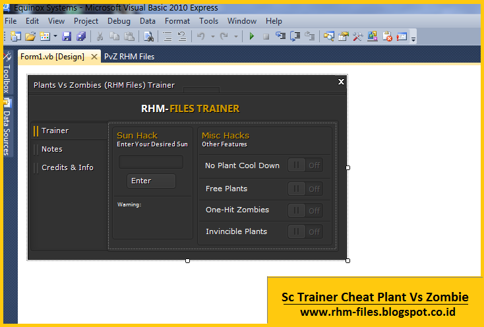Open Solution Explorer from toolbar icon
This screenshot has width=484, height=327.
(329, 36)
